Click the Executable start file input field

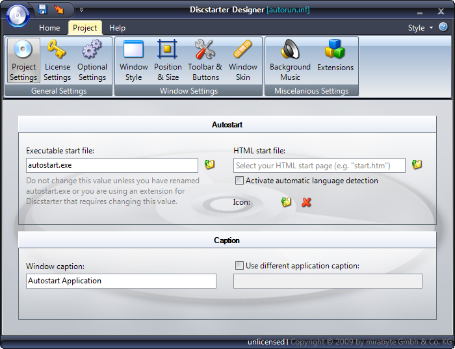click(x=112, y=165)
